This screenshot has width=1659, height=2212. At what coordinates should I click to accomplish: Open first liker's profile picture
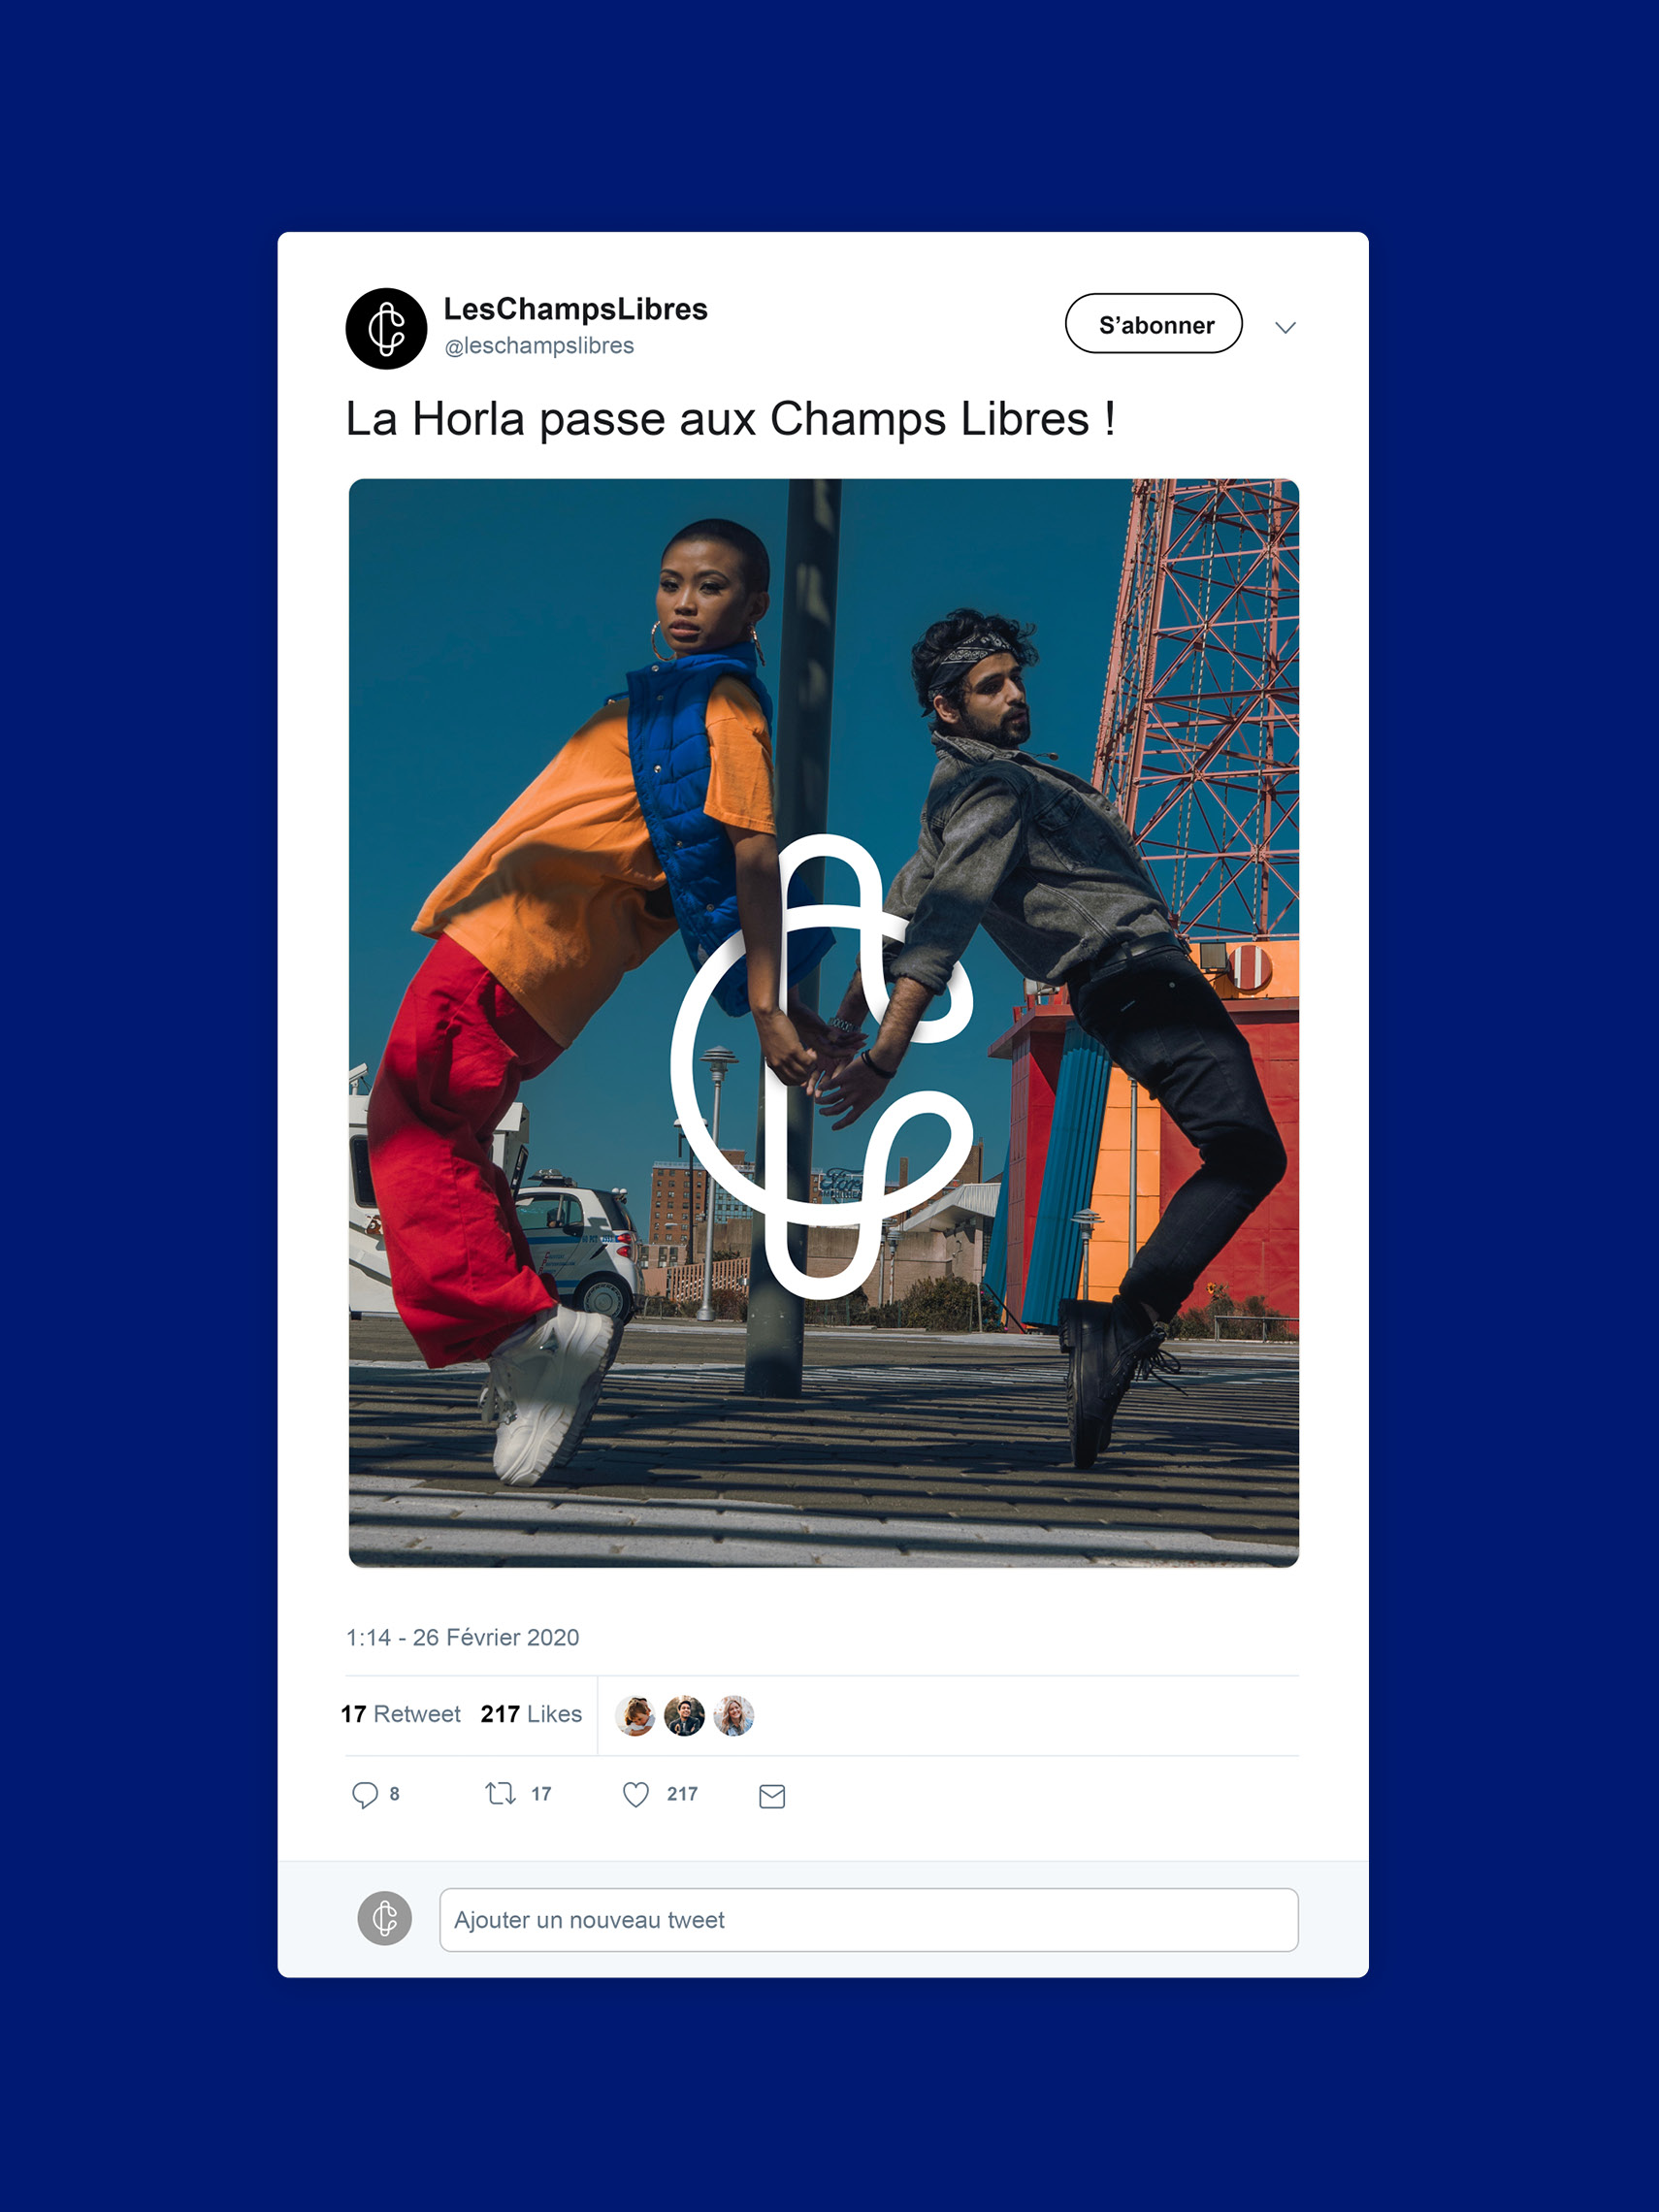coord(635,1716)
